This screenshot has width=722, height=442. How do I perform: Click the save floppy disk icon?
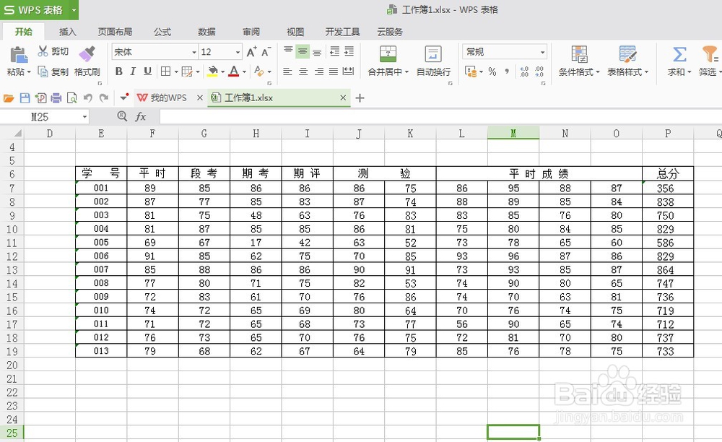point(25,98)
